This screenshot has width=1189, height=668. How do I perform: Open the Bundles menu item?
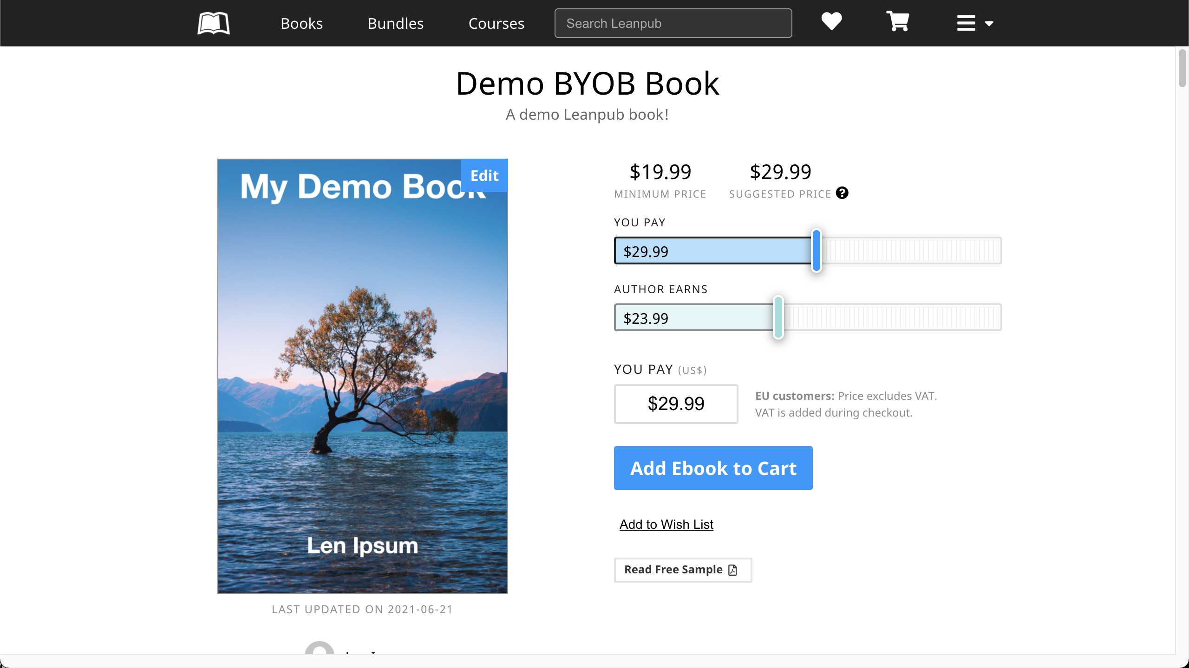395,23
